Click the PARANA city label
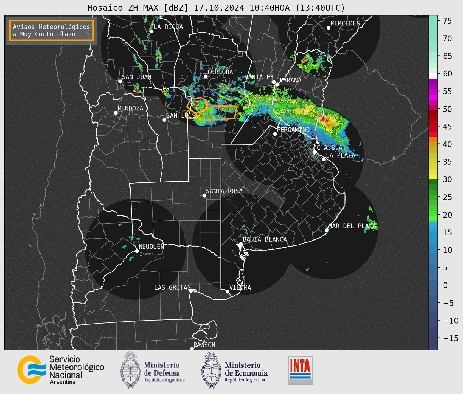The height and width of the screenshot is (394, 463). point(290,80)
